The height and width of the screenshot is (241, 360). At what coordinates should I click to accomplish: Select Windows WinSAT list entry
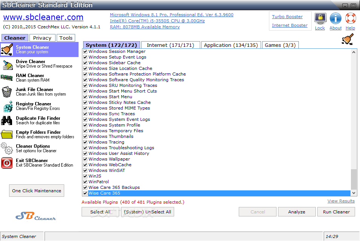click(107, 170)
